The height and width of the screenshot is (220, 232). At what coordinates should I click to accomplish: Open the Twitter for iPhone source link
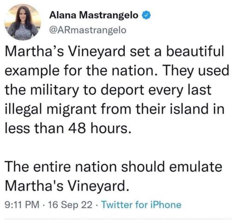141,205
